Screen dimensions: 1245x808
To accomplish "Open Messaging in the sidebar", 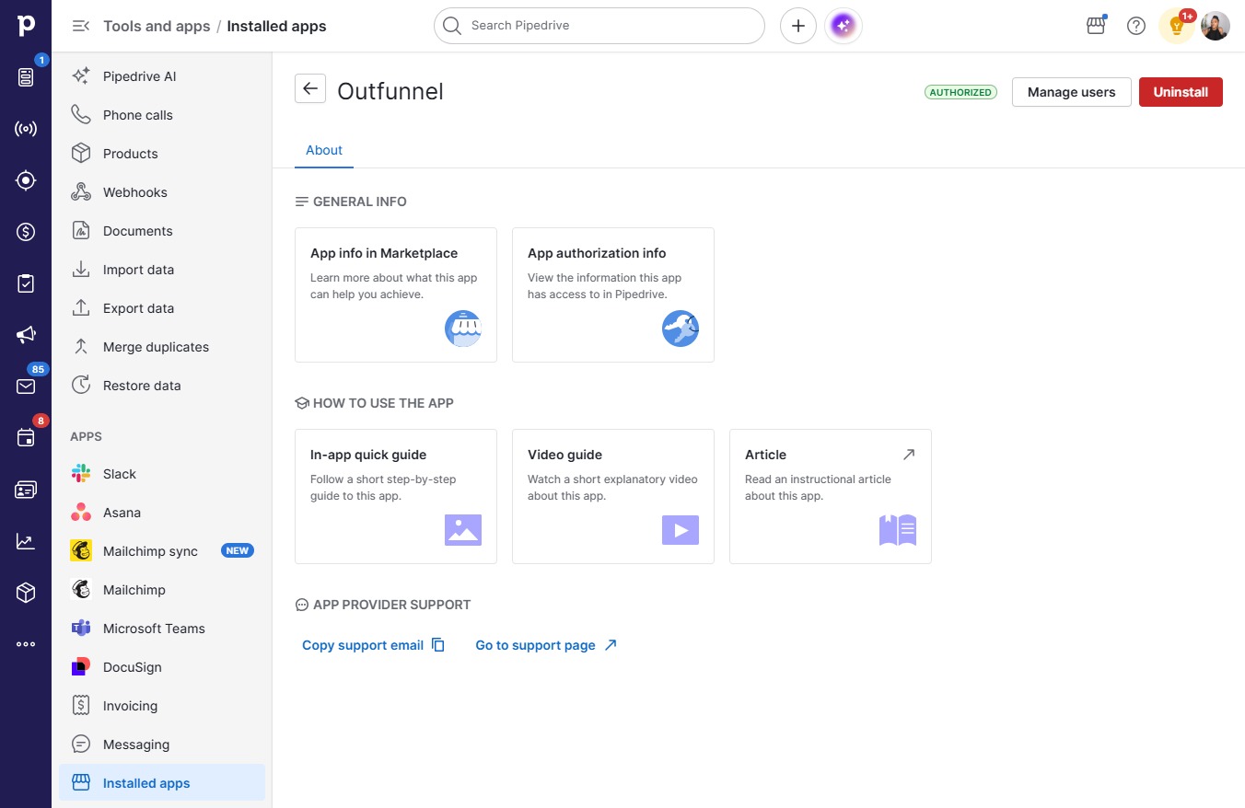I will tap(162, 745).
